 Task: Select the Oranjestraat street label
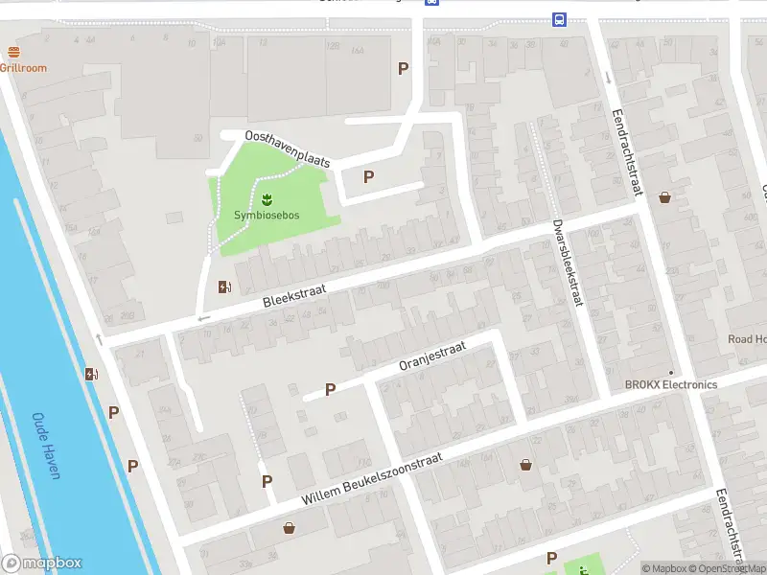click(x=432, y=356)
